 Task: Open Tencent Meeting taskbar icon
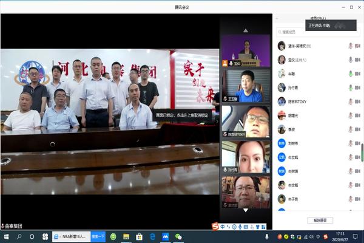(x=165, y=237)
